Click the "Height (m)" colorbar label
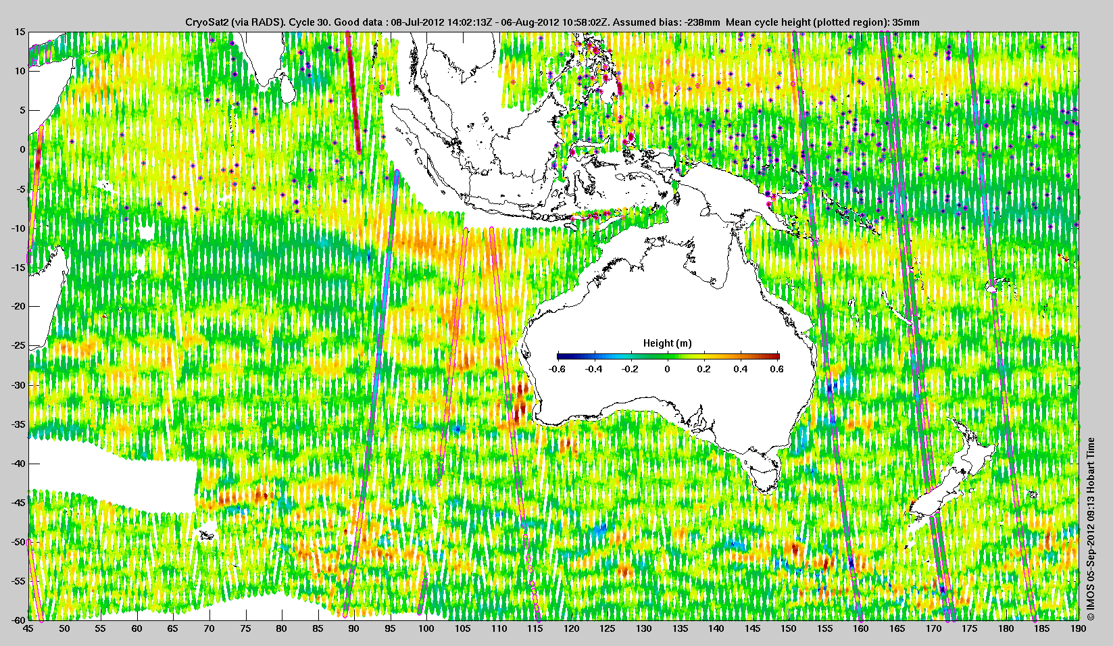 (x=668, y=343)
